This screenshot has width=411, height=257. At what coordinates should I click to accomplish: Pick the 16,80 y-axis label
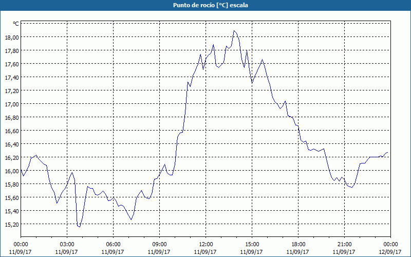[12, 118]
